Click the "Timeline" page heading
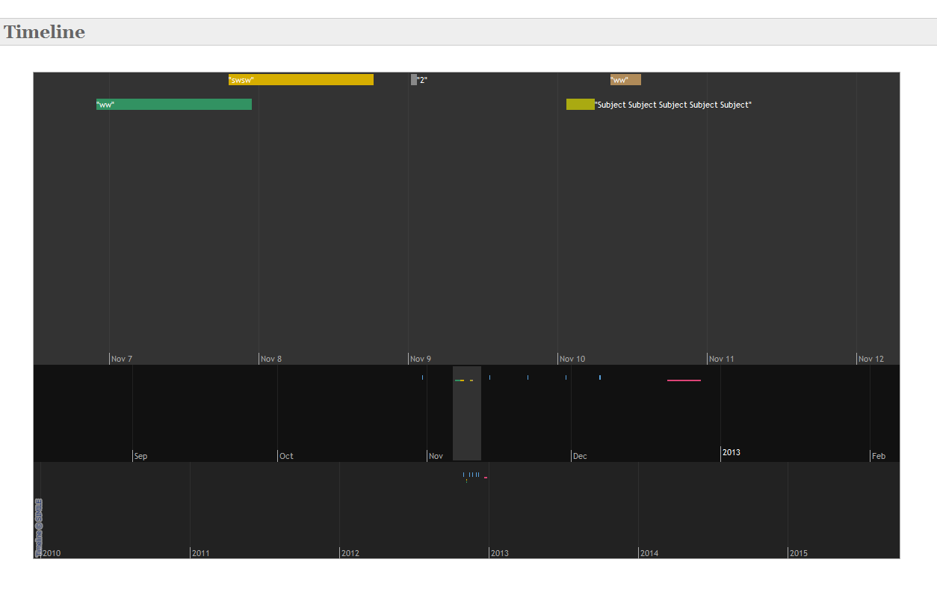This screenshot has width=937, height=589. (44, 32)
